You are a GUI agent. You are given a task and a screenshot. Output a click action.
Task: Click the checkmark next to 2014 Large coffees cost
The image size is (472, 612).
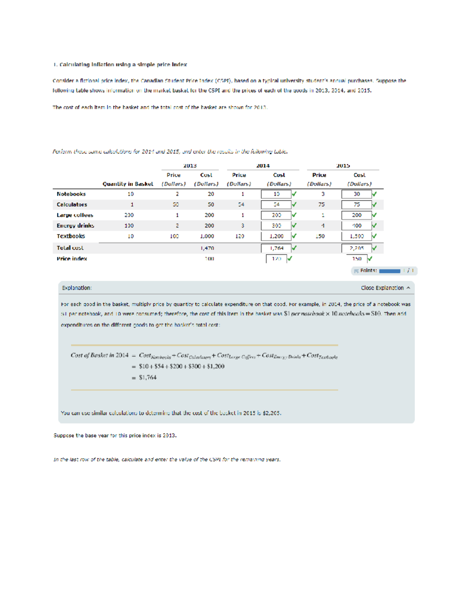click(294, 216)
